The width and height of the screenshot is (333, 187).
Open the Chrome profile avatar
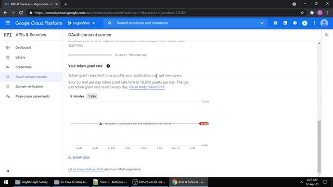click(320, 12)
